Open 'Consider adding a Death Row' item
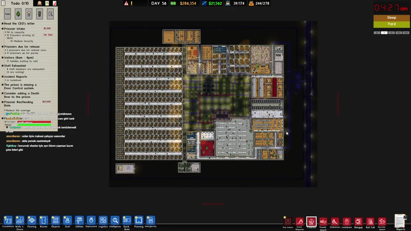This screenshot has height=231, width=411. click(x=22, y=95)
